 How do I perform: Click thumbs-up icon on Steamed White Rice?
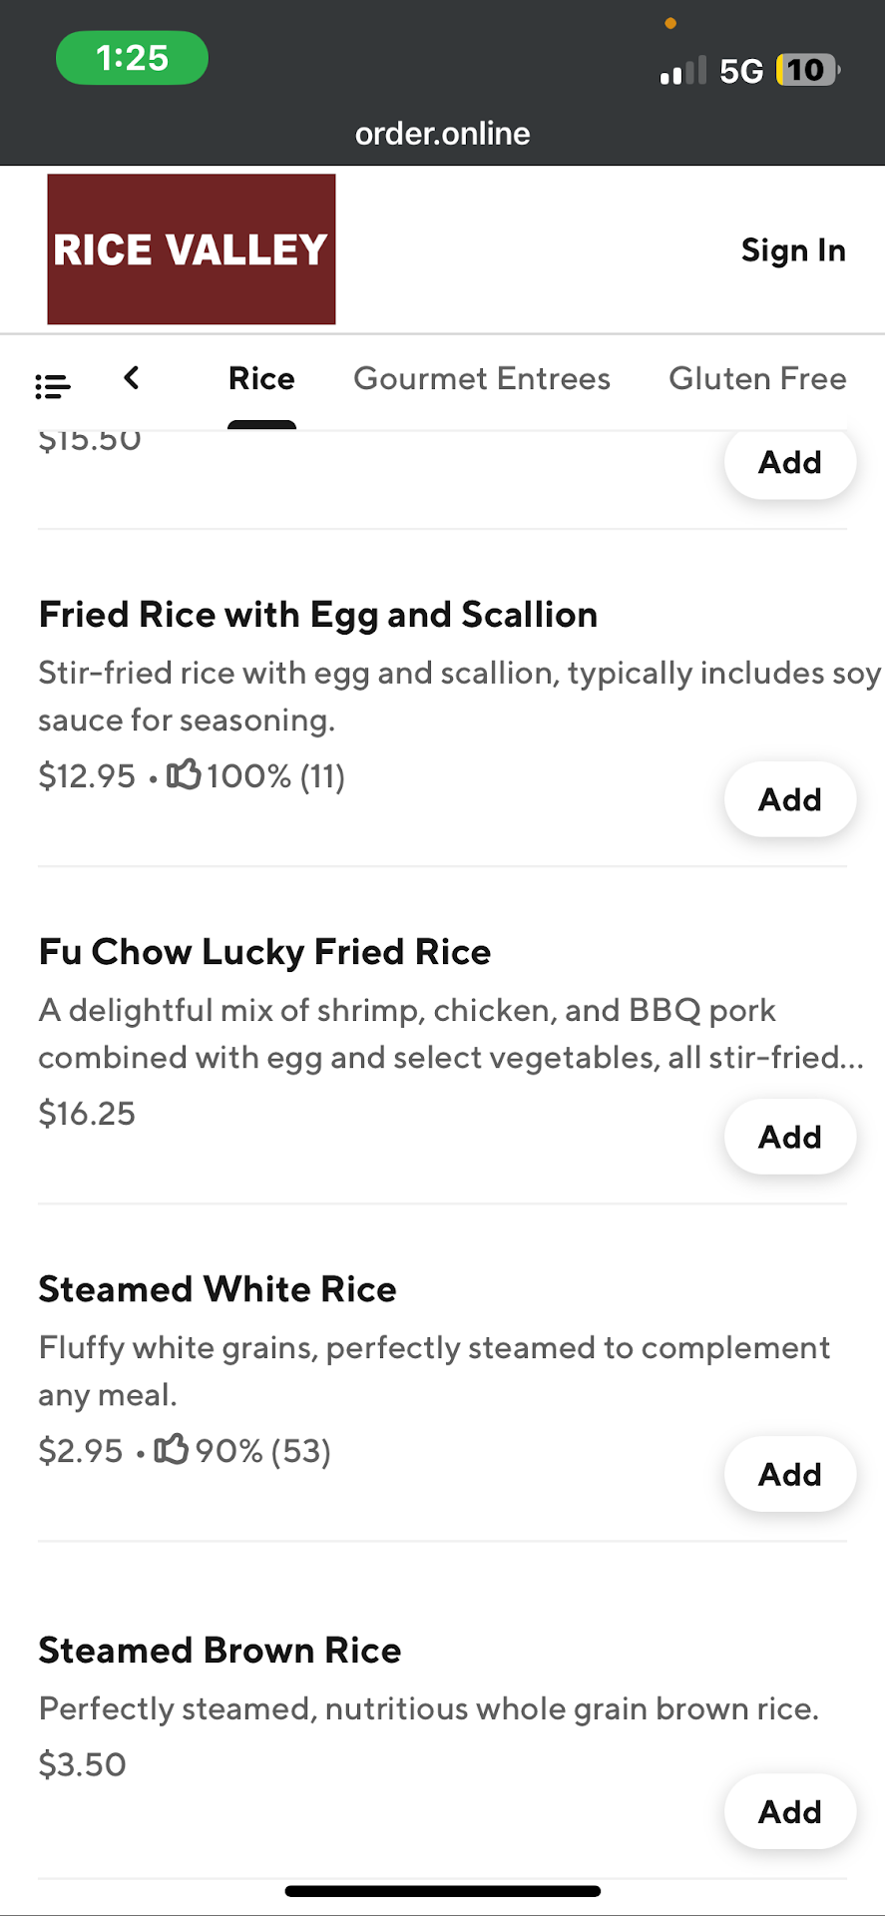pyautogui.click(x=171, y=1449)
